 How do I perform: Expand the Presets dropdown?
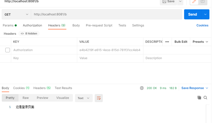[200, 42]
